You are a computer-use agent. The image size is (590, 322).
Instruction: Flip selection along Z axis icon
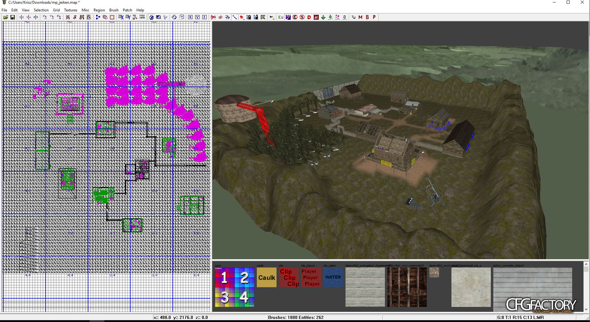click(36, 17)
